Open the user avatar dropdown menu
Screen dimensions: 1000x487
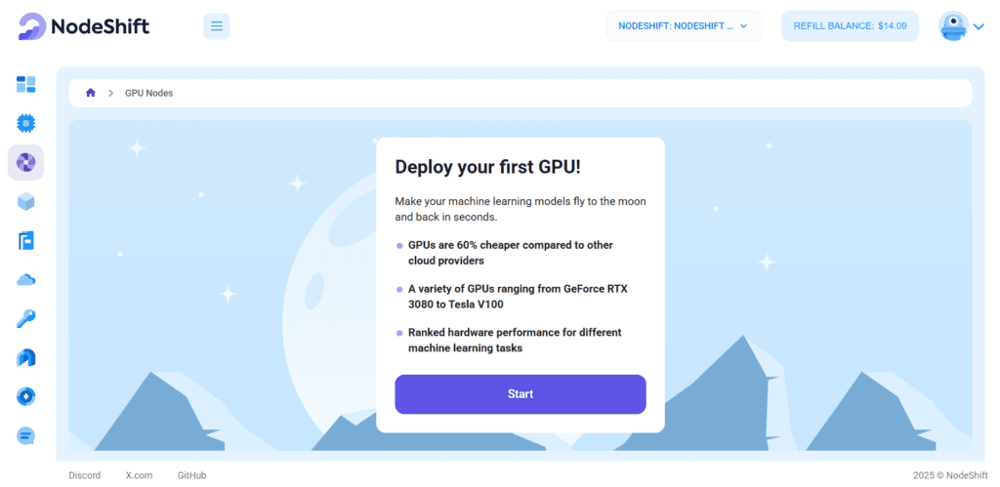click(x=961, y=26)
